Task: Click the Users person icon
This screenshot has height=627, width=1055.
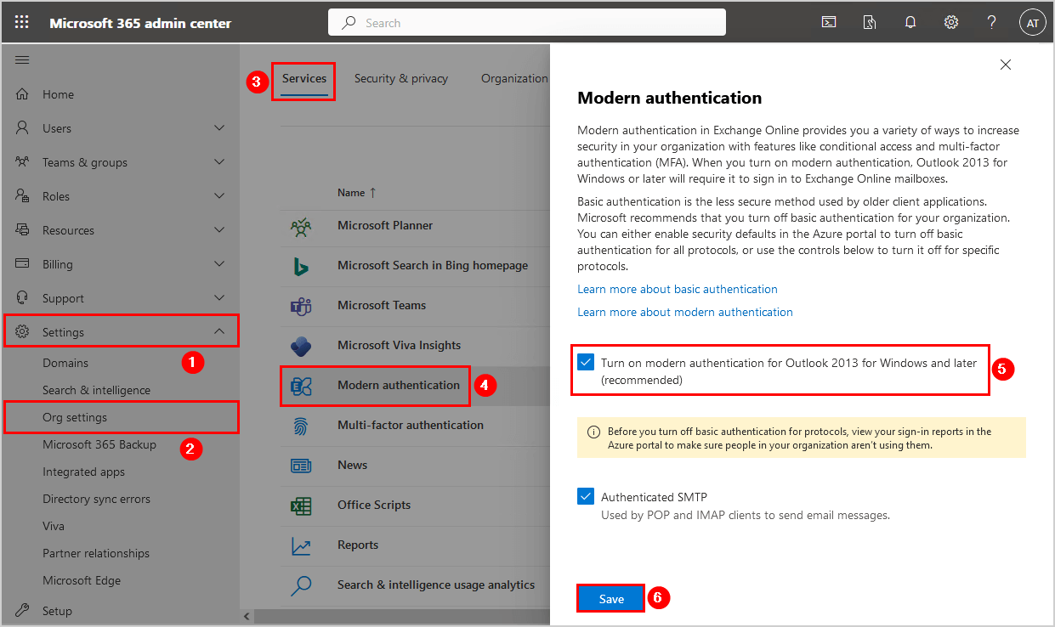Action: (x=23, y=128)
